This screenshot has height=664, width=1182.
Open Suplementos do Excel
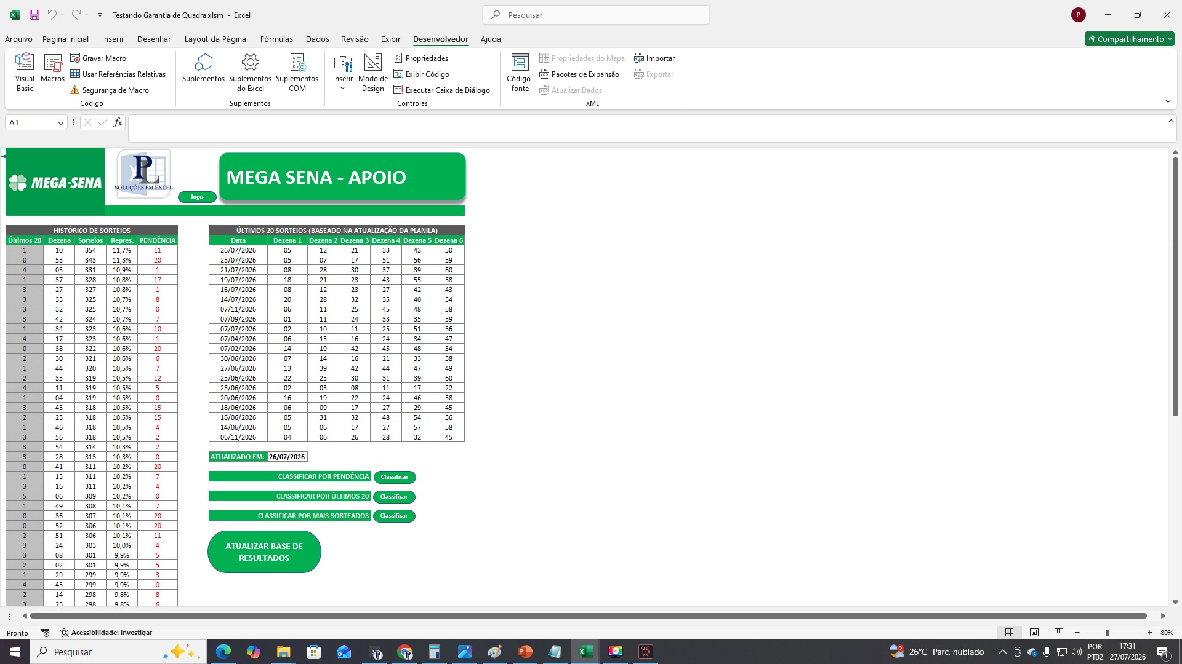pos(250,73)
